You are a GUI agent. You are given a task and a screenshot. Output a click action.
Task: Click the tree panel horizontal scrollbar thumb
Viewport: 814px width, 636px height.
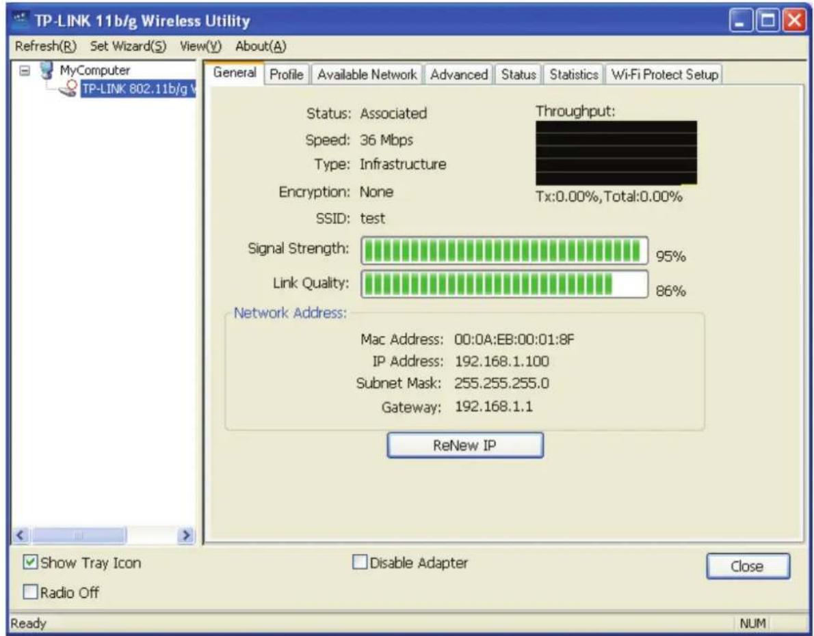(x=79, y=535)
